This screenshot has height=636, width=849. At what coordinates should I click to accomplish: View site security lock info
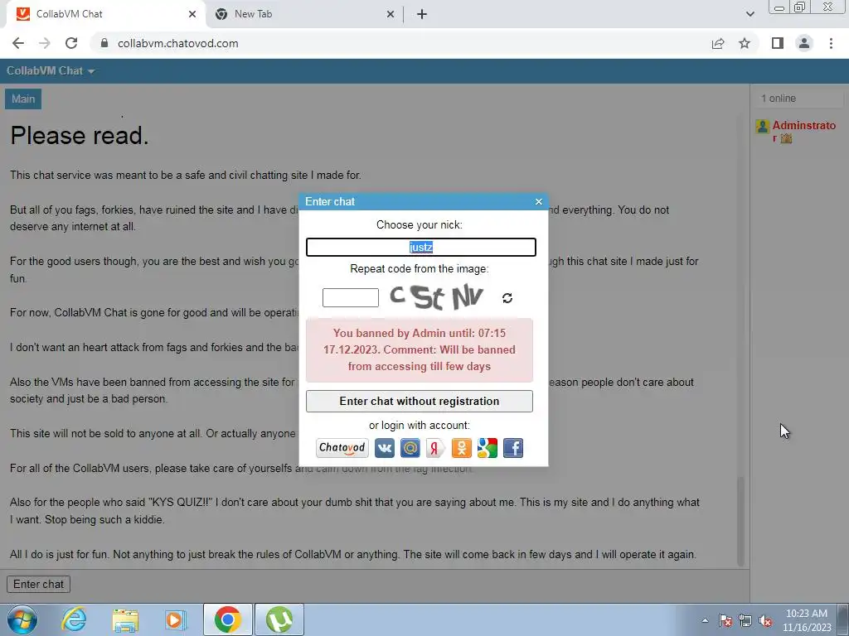104,43
